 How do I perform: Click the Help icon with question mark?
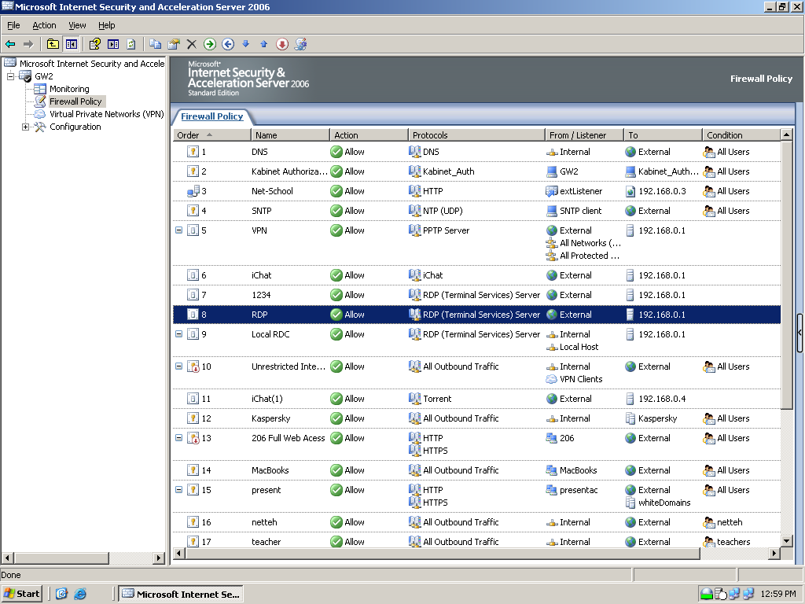[94, 44]
